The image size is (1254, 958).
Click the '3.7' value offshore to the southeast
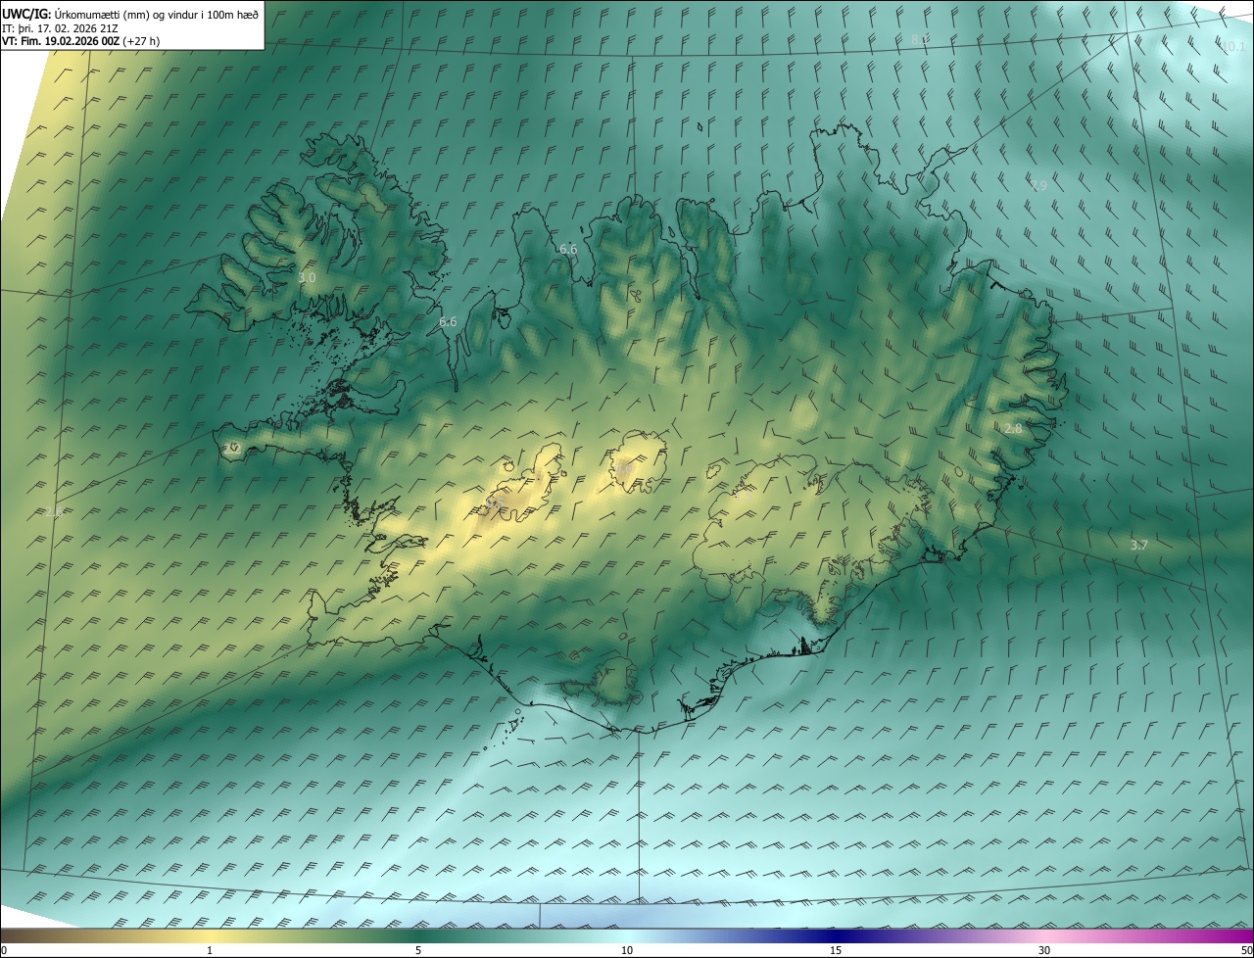coord(1138,545)
